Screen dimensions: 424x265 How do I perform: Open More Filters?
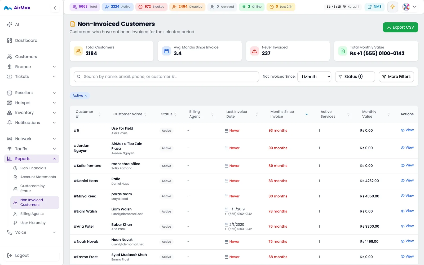click(396, 77)
